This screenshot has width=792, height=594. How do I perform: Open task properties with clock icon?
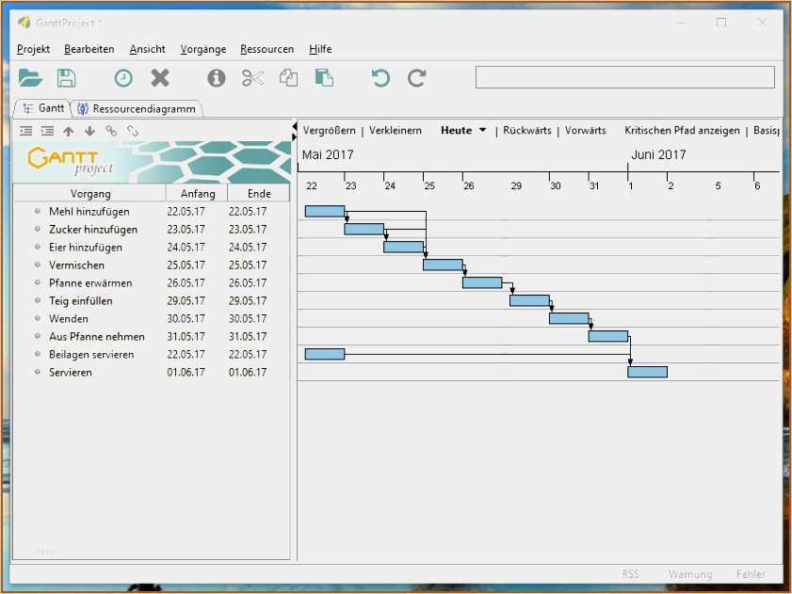click(122, 78)
